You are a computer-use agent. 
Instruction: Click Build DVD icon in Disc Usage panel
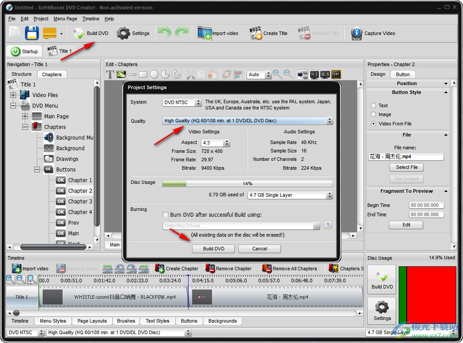tap(382, 280)
